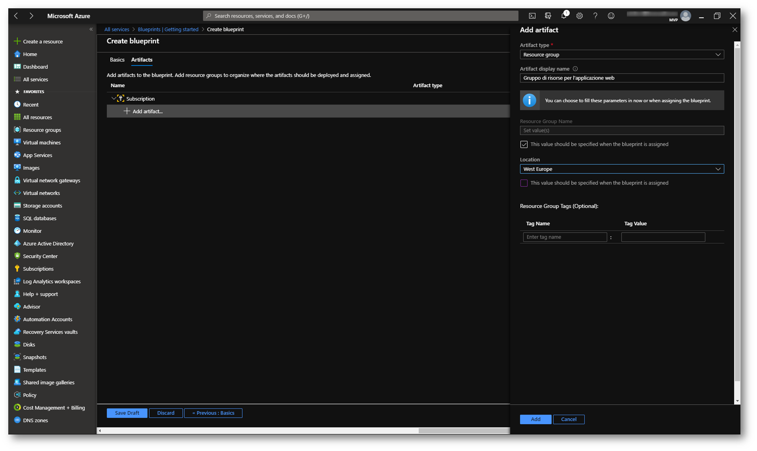Open the notifications bell icon
This screenshot has width=757, height=451.
pyautogui.click(x=564, y=16)
